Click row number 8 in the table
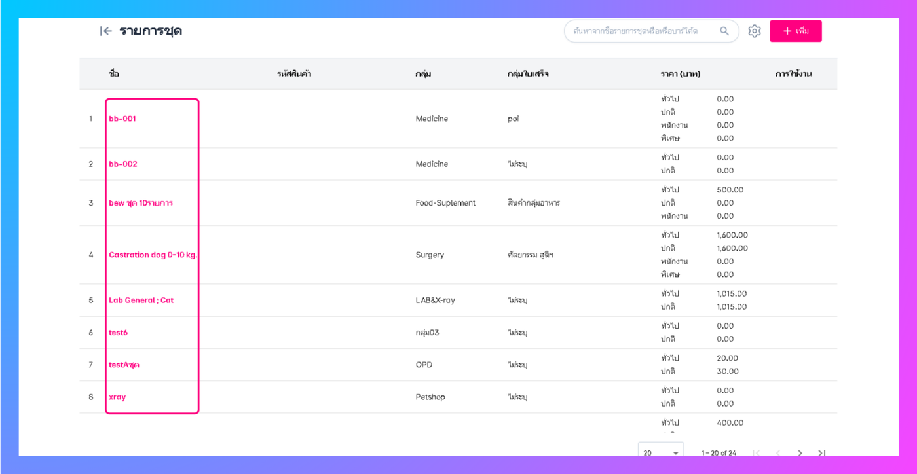This screenshot has width=917, height=474. click(x=91, y=397)
